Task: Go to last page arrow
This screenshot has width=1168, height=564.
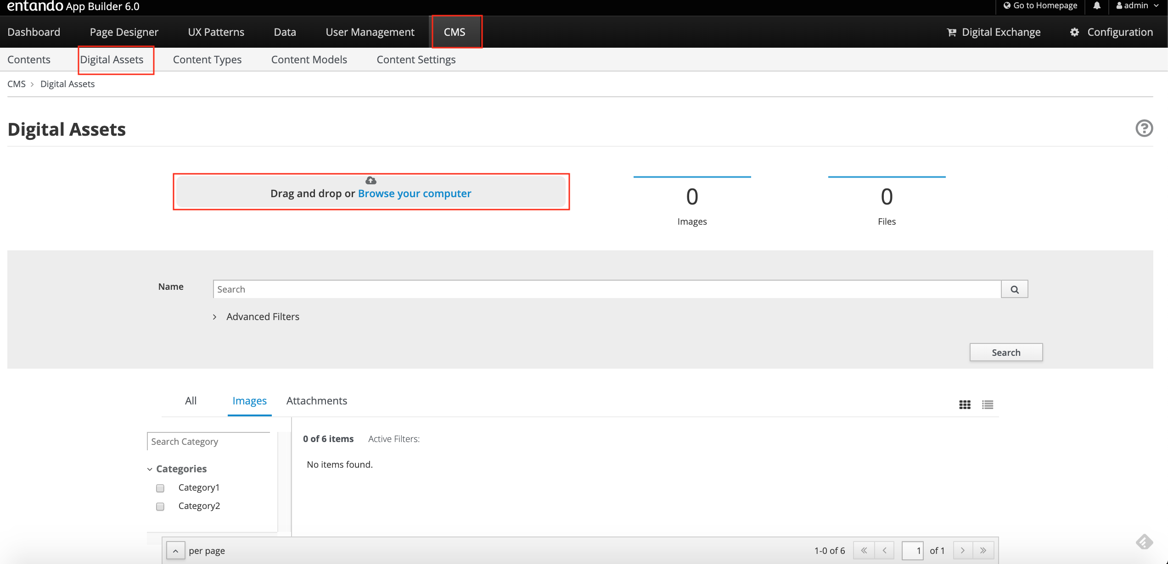Action: tap(983, 550)
